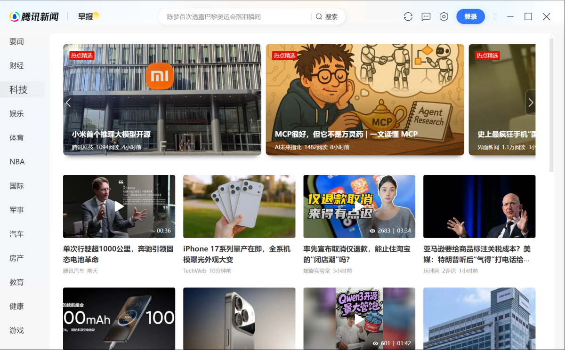Click the search magnifier icon

click(319, 17)
